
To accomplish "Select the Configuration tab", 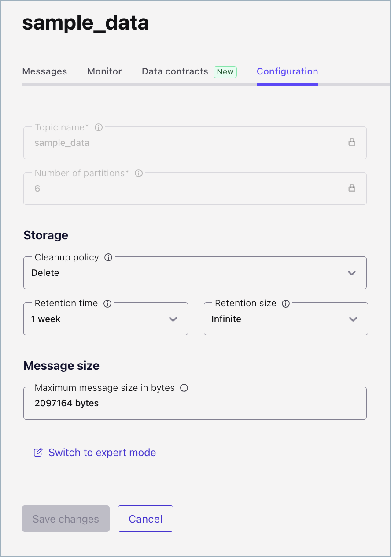I will tap(287, 71).
